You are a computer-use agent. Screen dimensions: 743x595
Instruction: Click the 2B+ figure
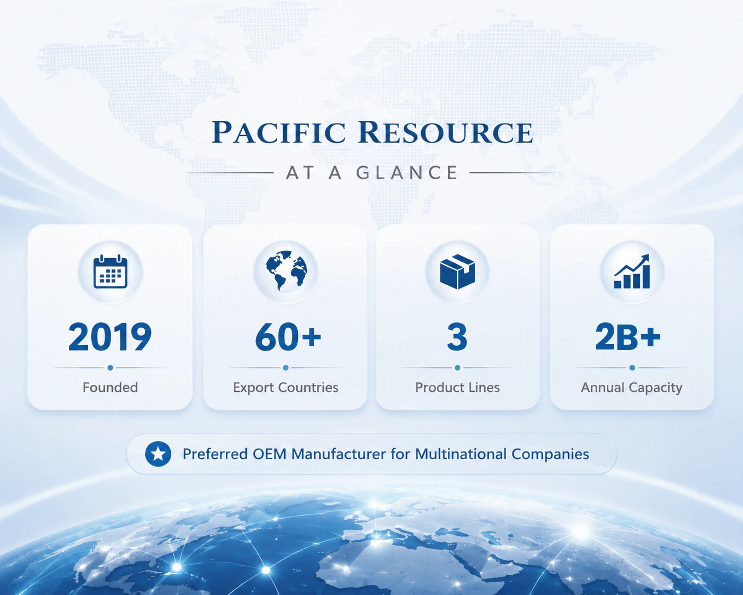(628, 337)
